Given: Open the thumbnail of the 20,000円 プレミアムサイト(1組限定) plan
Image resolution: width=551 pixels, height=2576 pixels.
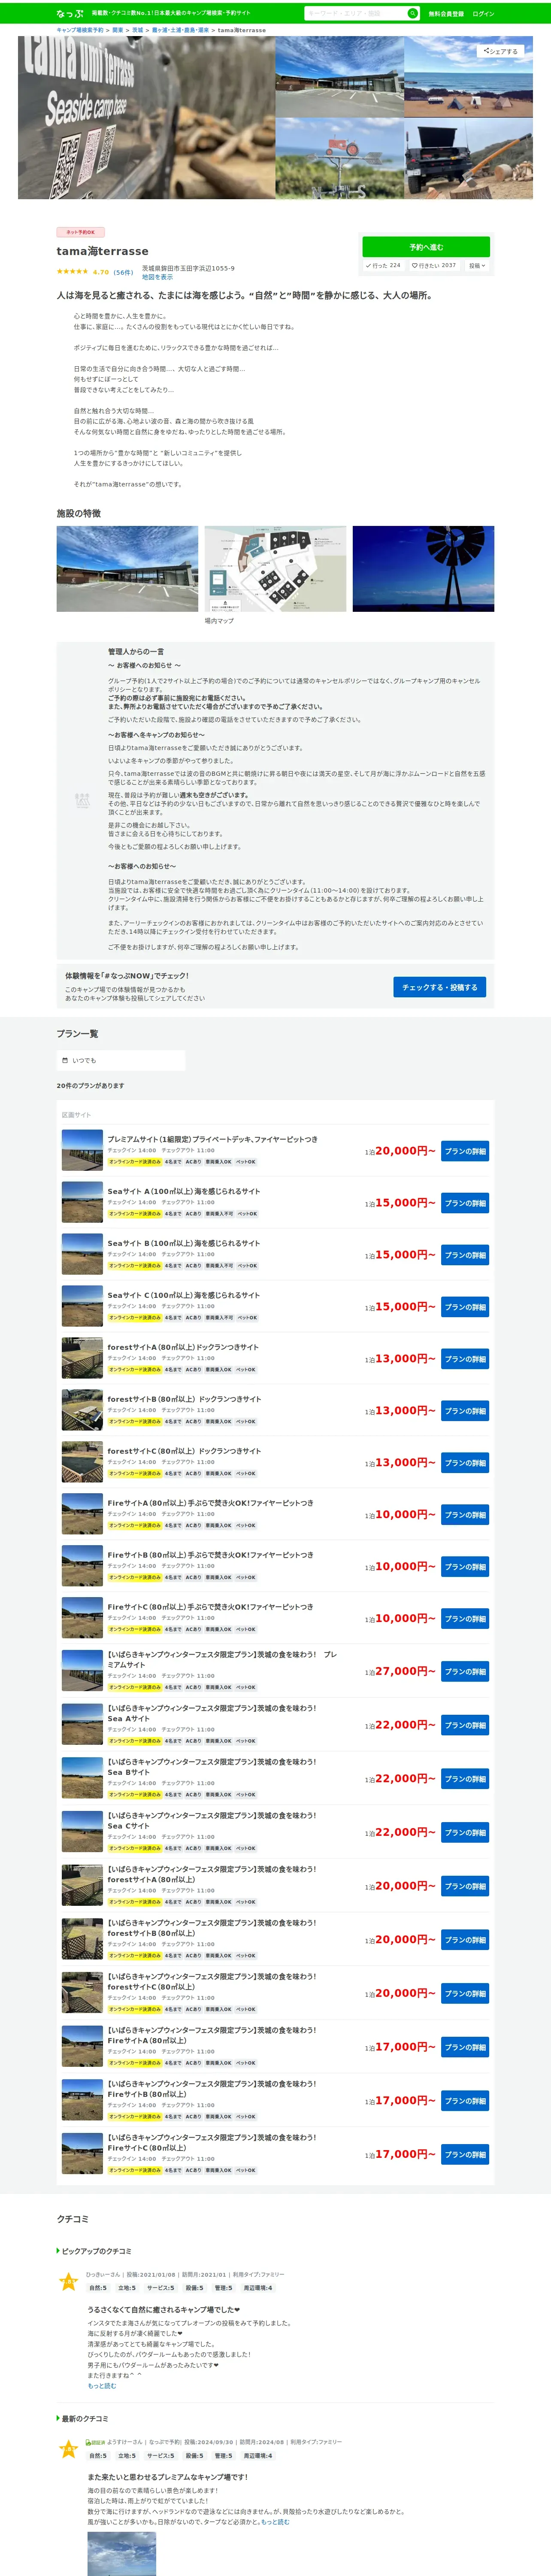Looking at the screenshot, I should pyautogui.click(x=82, y=1150).
